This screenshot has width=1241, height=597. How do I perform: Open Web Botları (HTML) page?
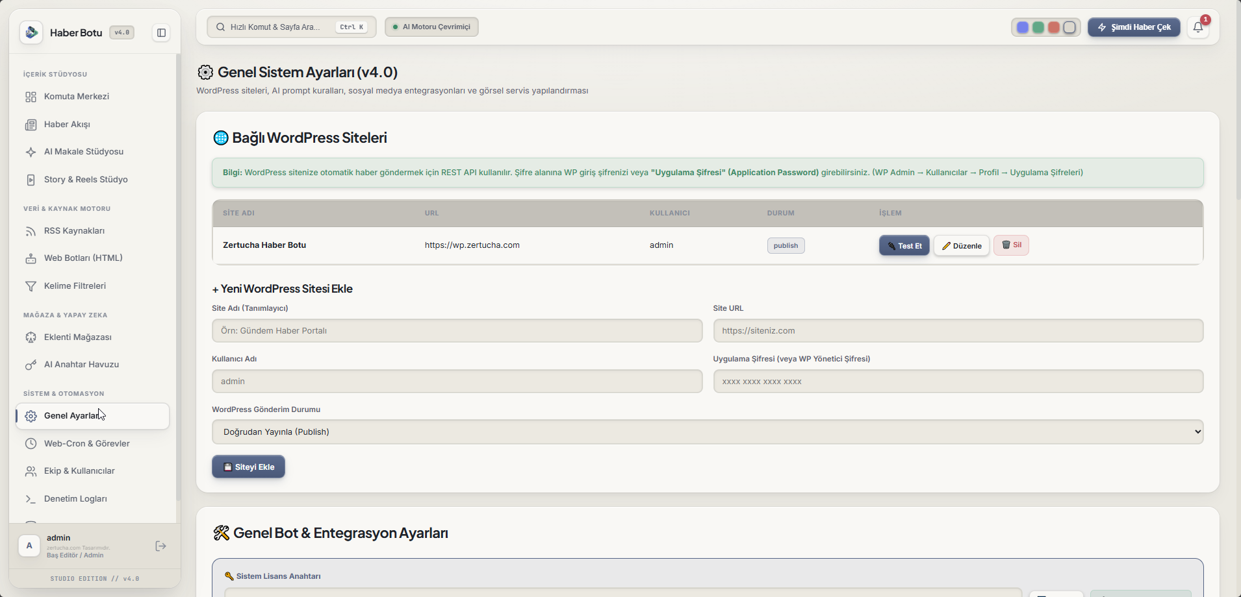92,258
